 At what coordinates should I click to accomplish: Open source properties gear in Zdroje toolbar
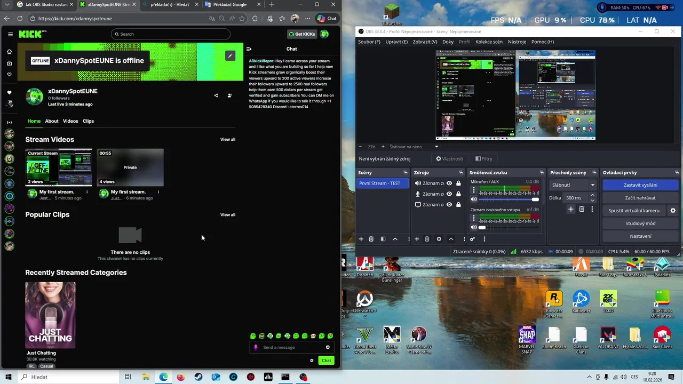pos(439,239)
